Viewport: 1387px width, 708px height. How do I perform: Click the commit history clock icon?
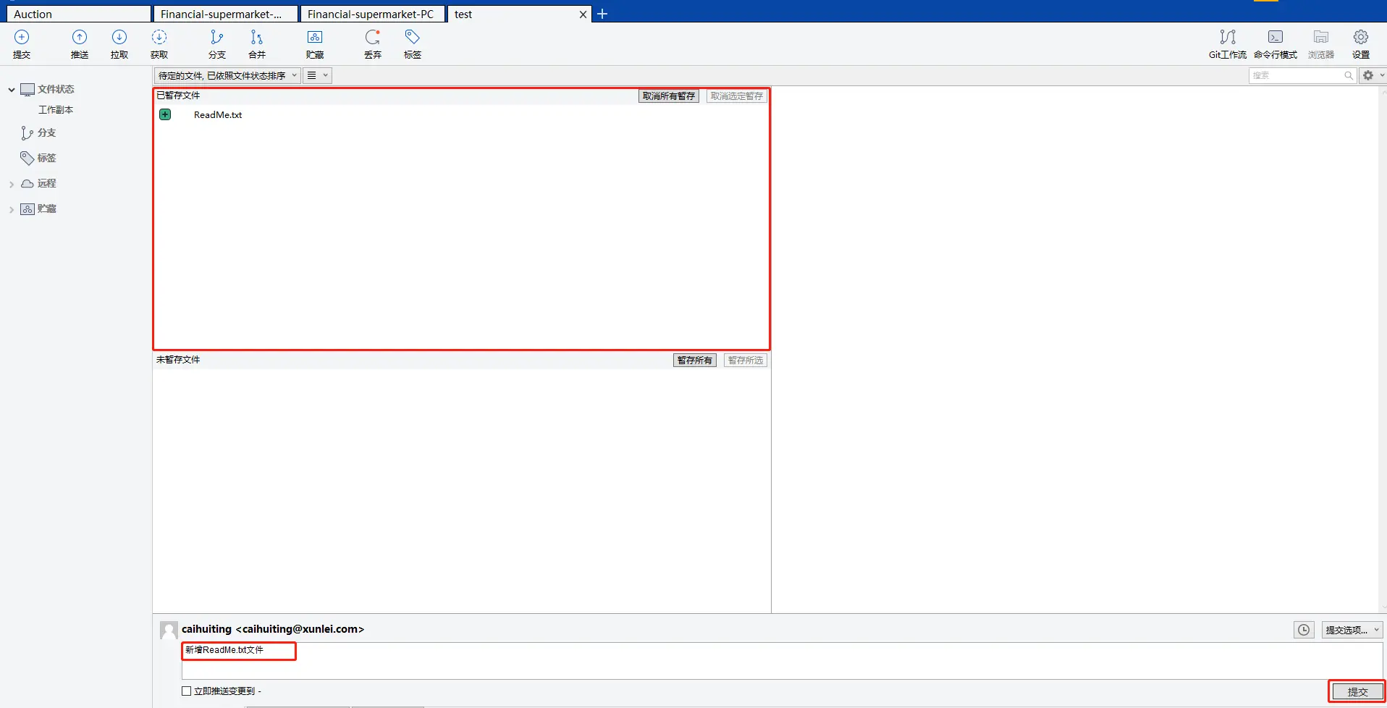pyautogui.click(x=1304, y=630)
